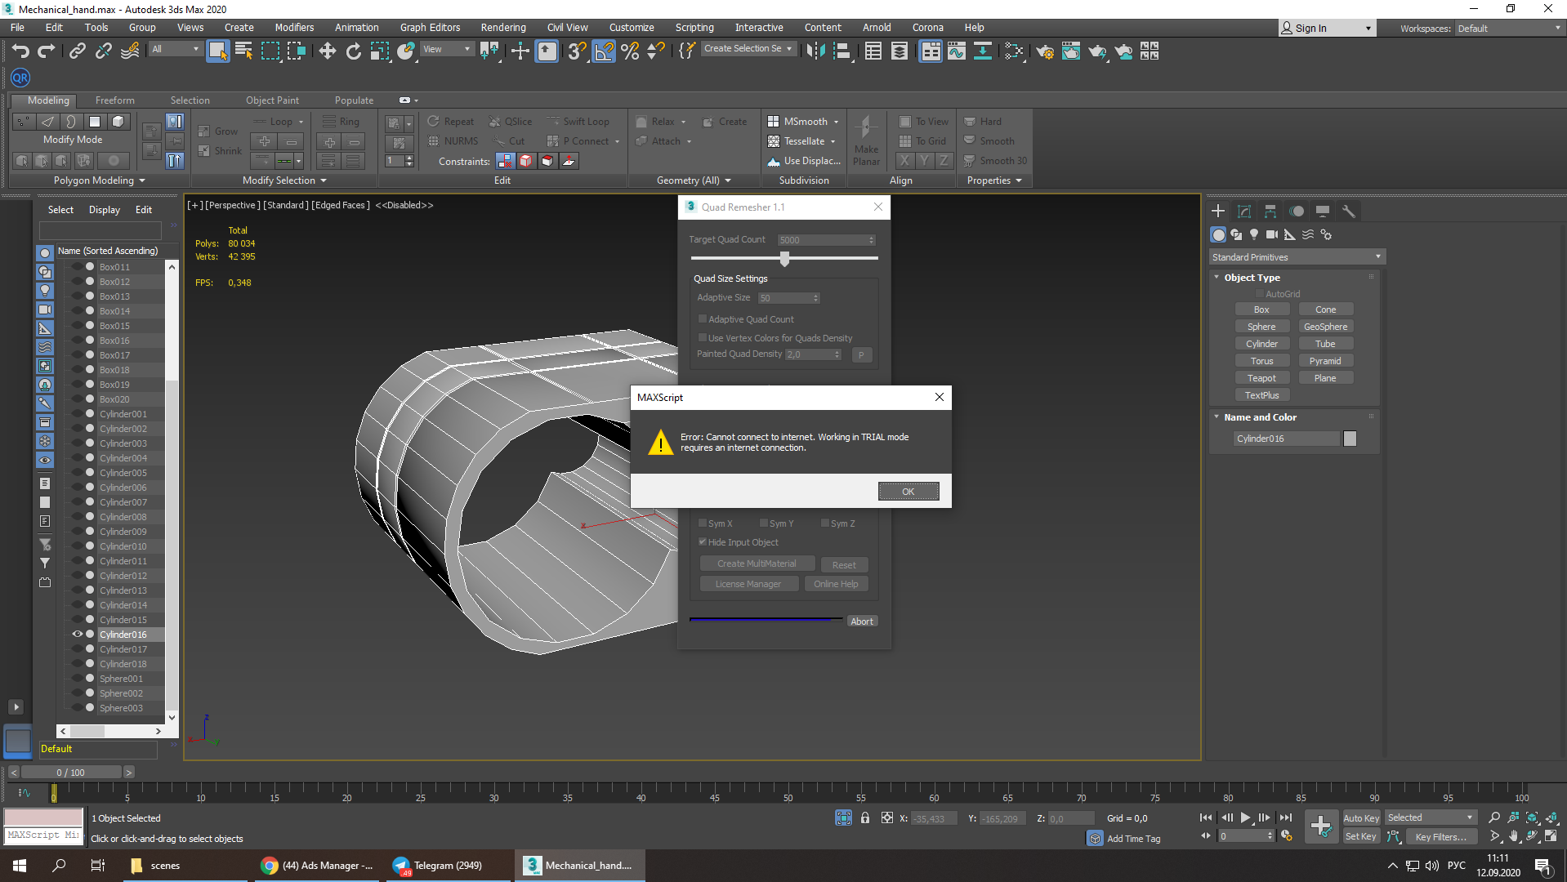Click the object color swatch

click(1350, 439)
